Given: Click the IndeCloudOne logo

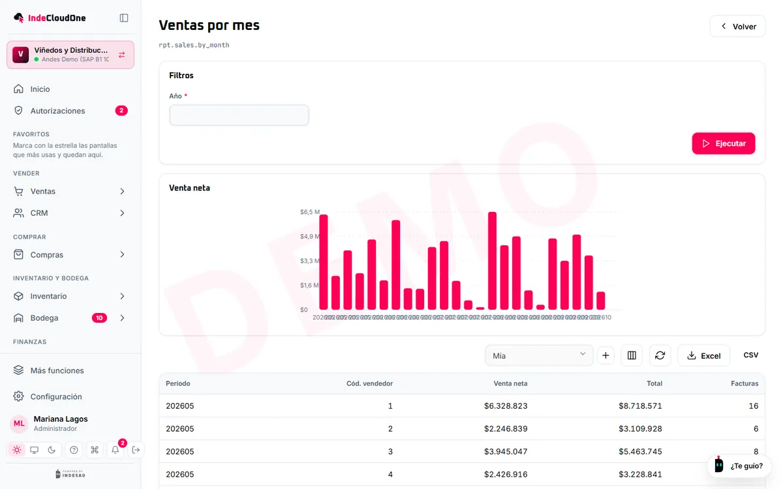Looking at the screenshot, I should 50,18.
